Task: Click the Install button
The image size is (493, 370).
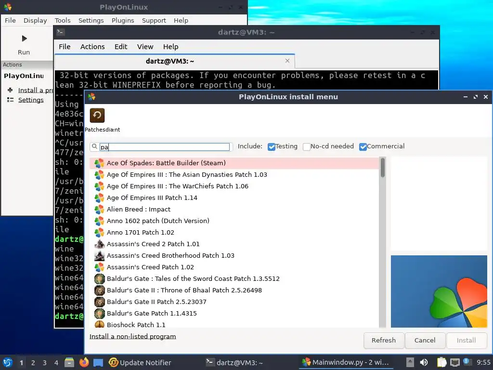Action: tap(466, 341)
